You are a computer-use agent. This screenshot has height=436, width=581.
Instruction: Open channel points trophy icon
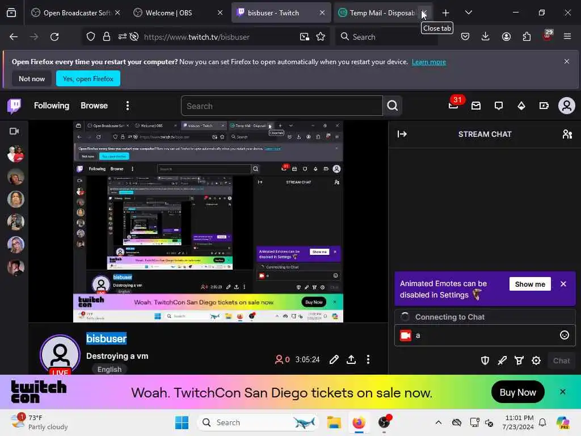(519, 360)
